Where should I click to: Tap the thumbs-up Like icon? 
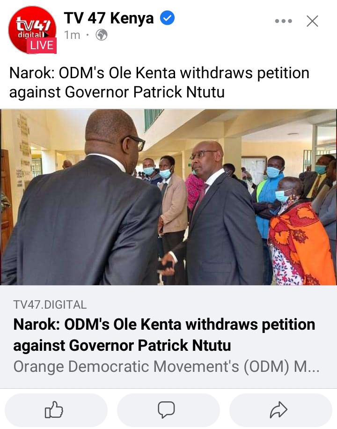[x=54, y=410]
